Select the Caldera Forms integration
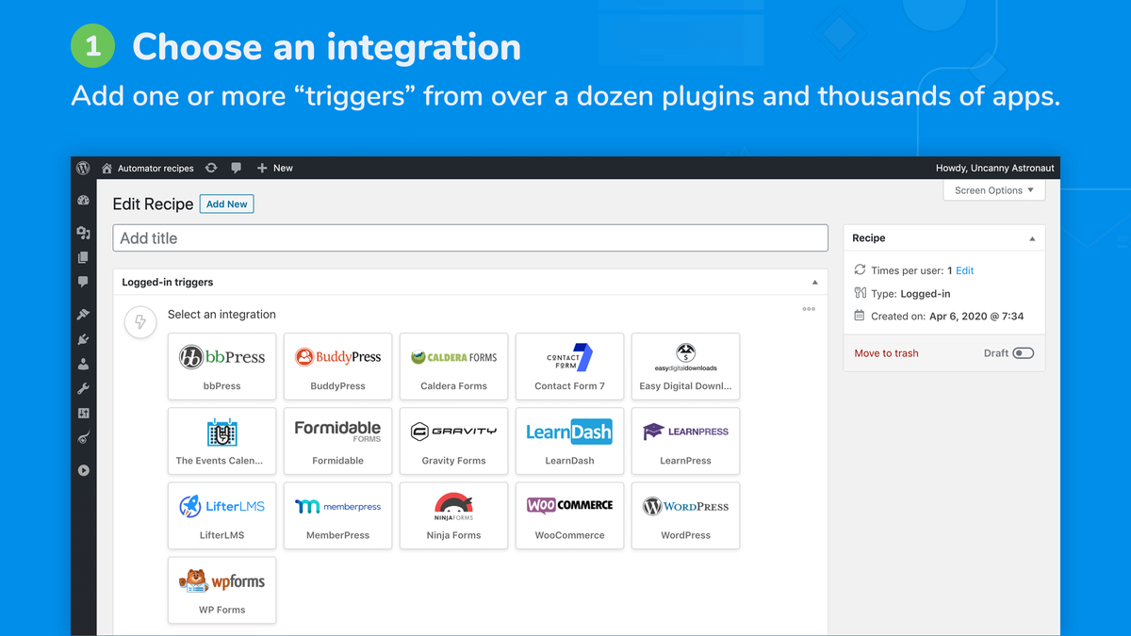The image size is (1131, 636). pos(453,367)
